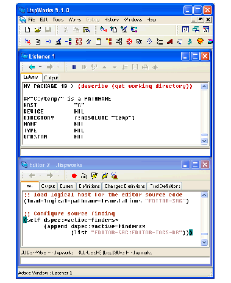Switch to the Find Definitions tab
231x283 pixels.
point(165,186)
